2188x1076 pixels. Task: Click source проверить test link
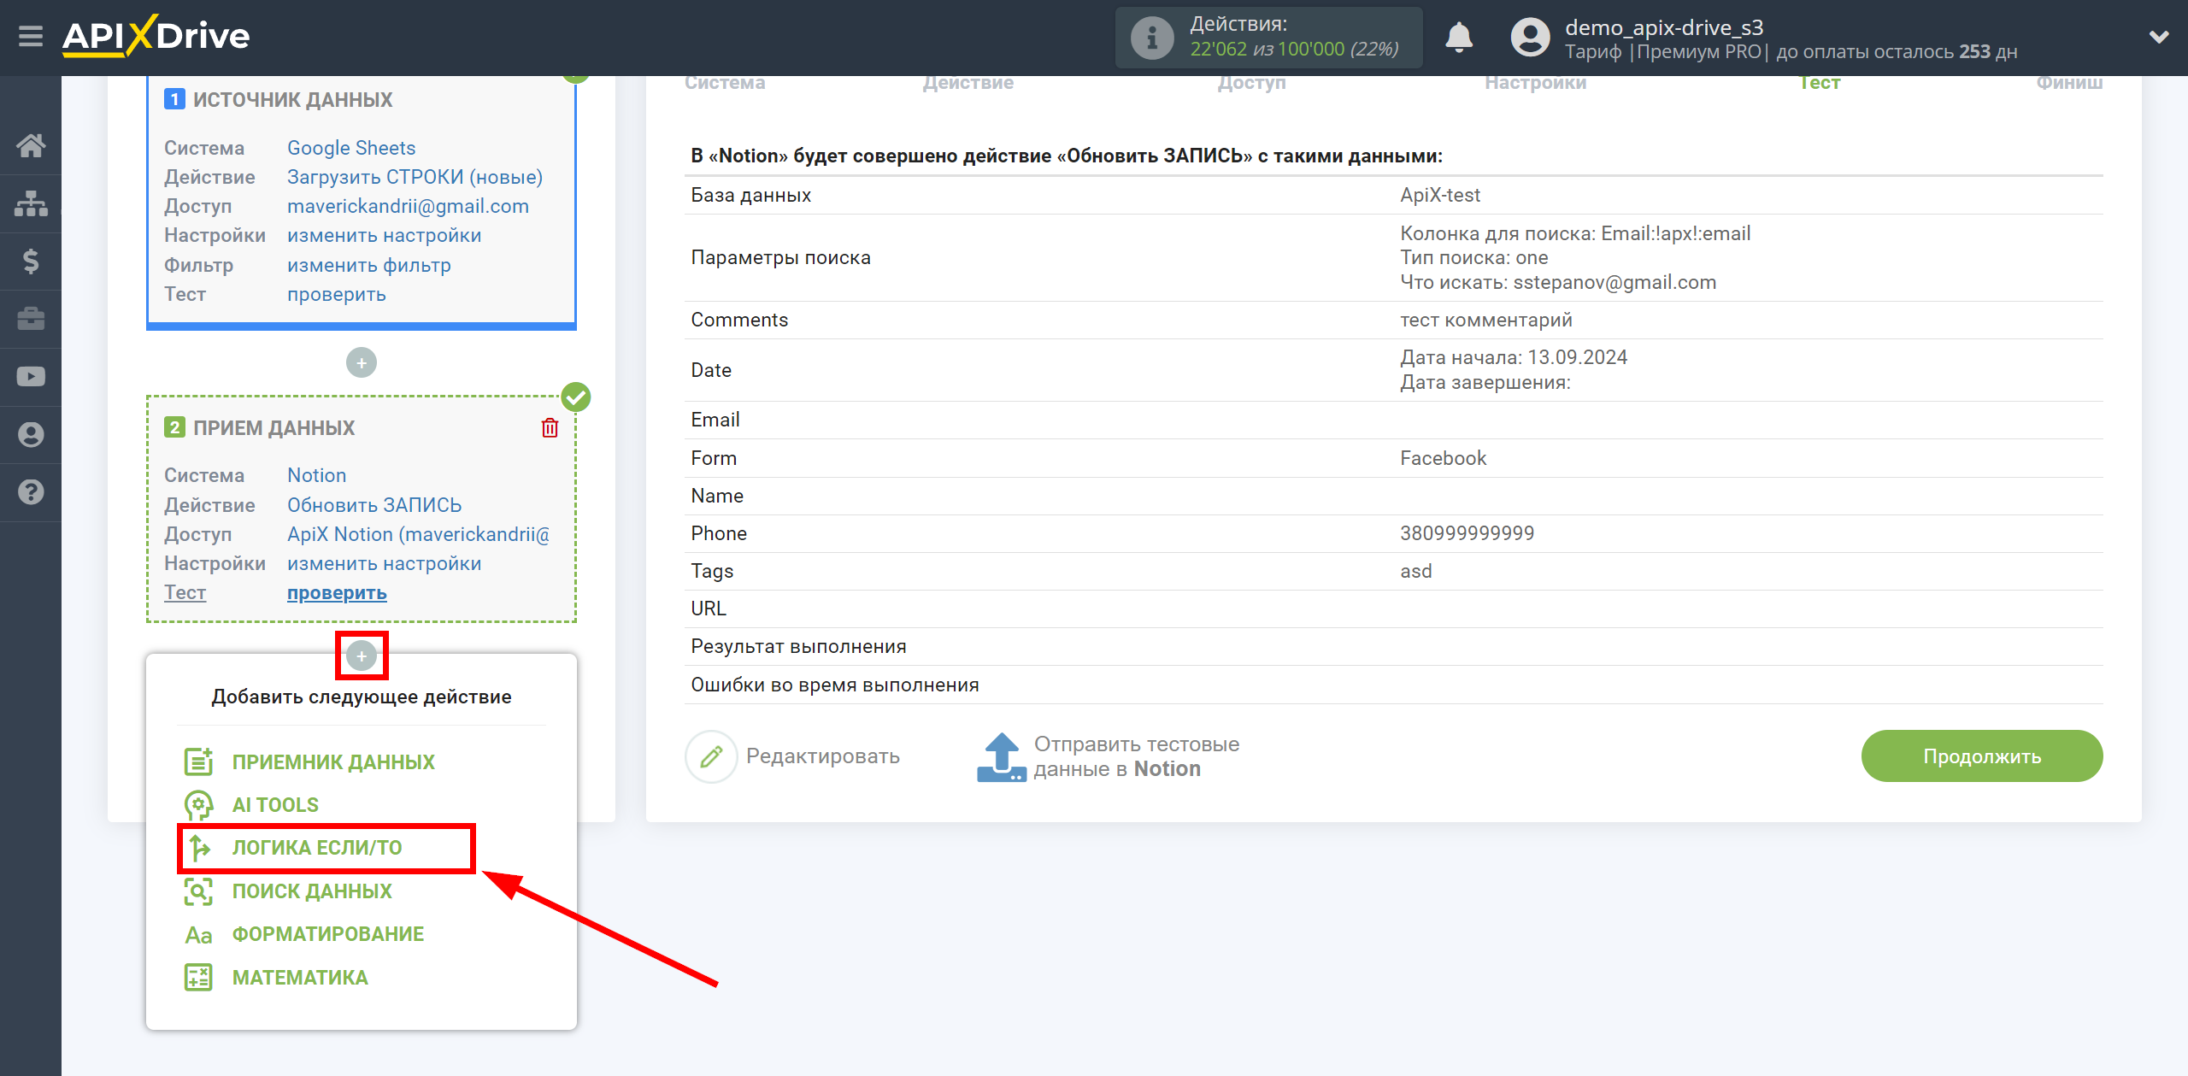pyautogui.click(x=337, y=294)
